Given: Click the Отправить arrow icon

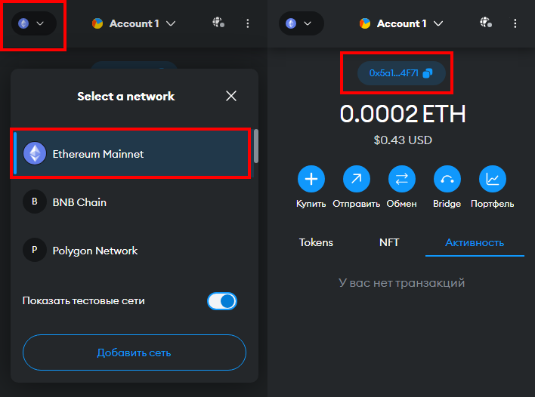Looking at the screenshot, I should click(356, 179).
